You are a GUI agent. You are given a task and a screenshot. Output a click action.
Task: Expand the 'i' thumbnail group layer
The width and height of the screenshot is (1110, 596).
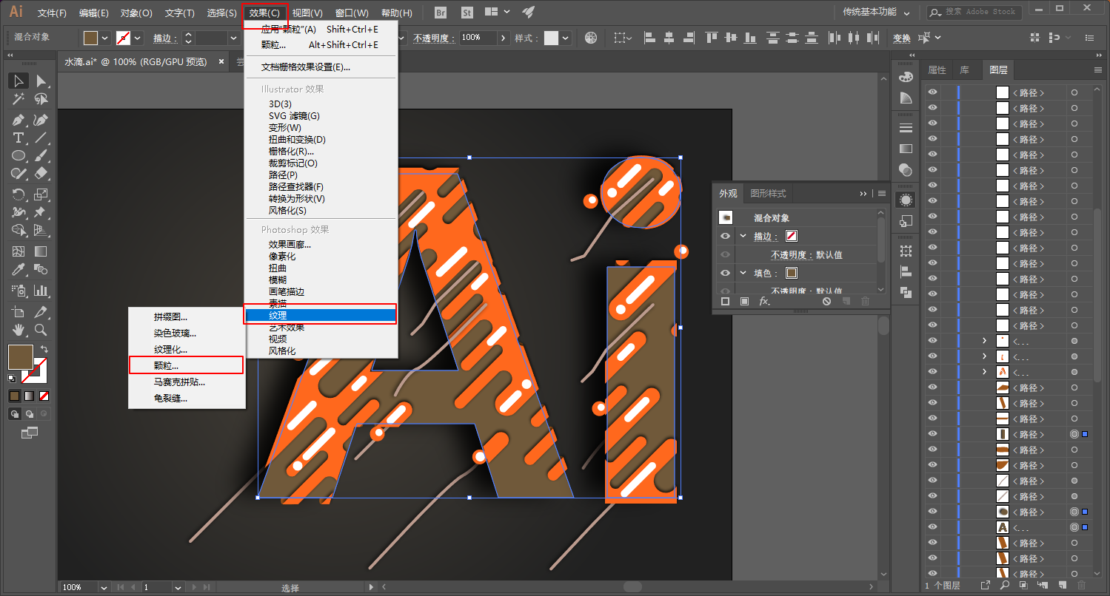pyautogui.click(x=984, y=356)
